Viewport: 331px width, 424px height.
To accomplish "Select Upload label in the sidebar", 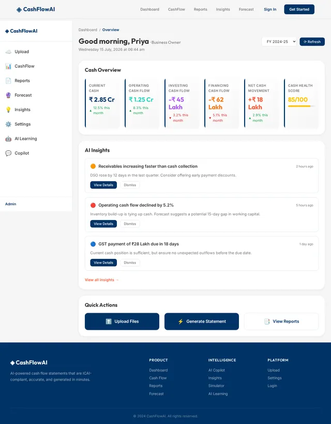I will 22,52.
